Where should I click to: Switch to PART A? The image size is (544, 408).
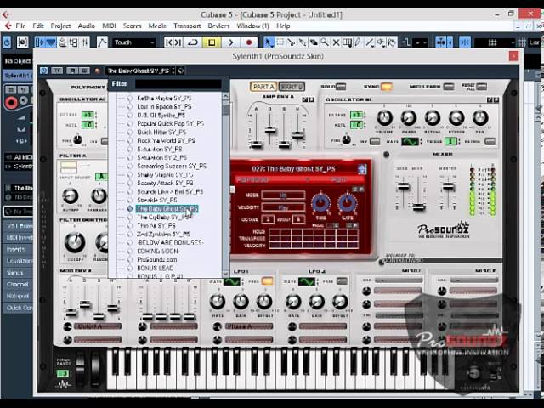(x=263, y=87)
